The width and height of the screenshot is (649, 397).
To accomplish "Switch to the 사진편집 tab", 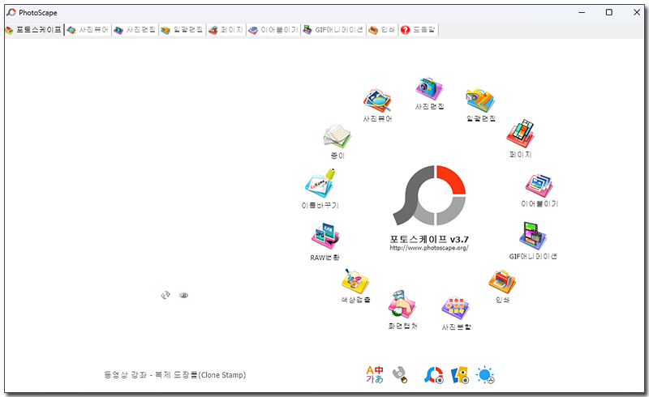I will 135,30.
